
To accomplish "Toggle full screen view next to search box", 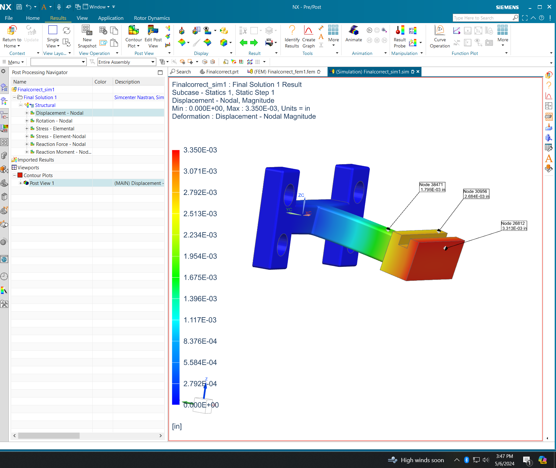I will click(525, 18).
